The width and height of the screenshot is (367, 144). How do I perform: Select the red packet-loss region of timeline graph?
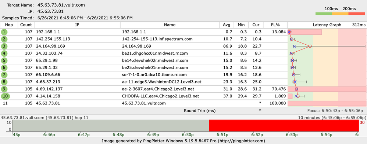284,126
